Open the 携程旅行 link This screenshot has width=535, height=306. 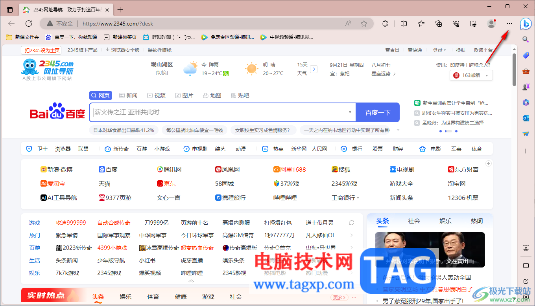point(230,198)
